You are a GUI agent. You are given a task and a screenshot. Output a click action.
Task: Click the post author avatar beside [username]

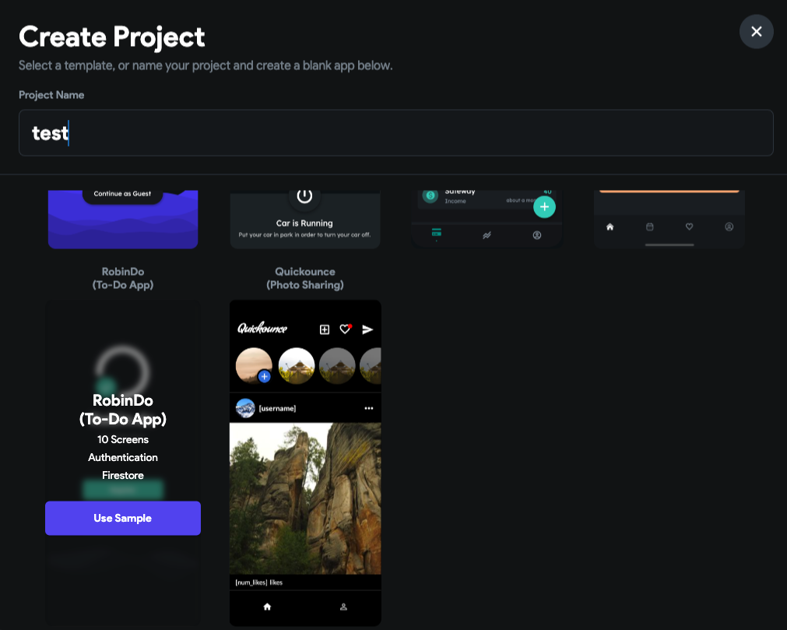point(245,408)
